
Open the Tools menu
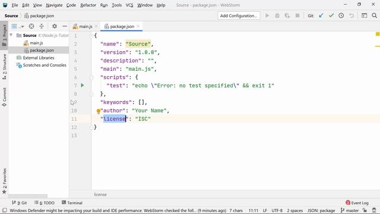[x=116, y=5]
